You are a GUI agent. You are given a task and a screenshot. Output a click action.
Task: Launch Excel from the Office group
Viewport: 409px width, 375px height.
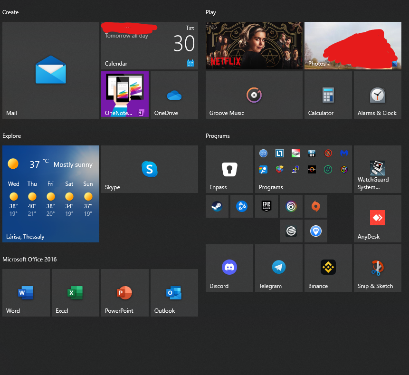coord(76,293)
